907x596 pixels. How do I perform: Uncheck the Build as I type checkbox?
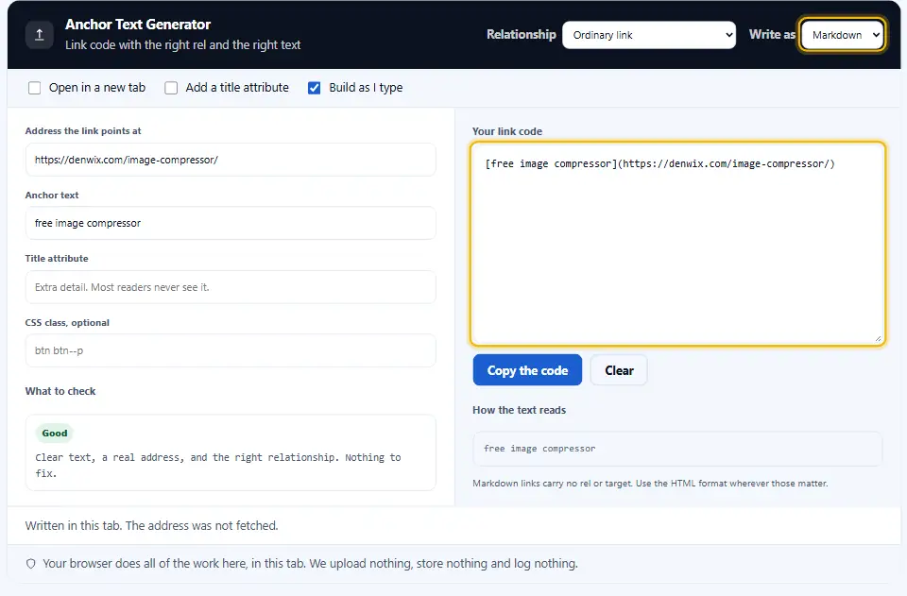pos(314,88)
